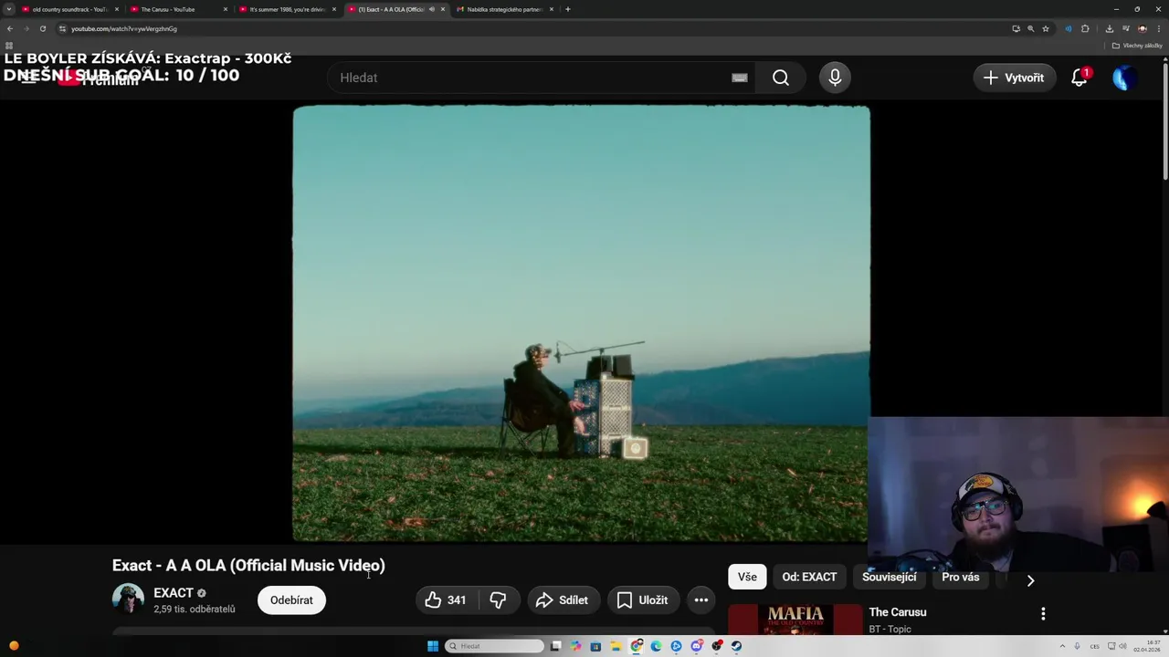Select the Vše filter chip
The width and height of the screenshot is (1169, 657).
click(x=747, y=577)
